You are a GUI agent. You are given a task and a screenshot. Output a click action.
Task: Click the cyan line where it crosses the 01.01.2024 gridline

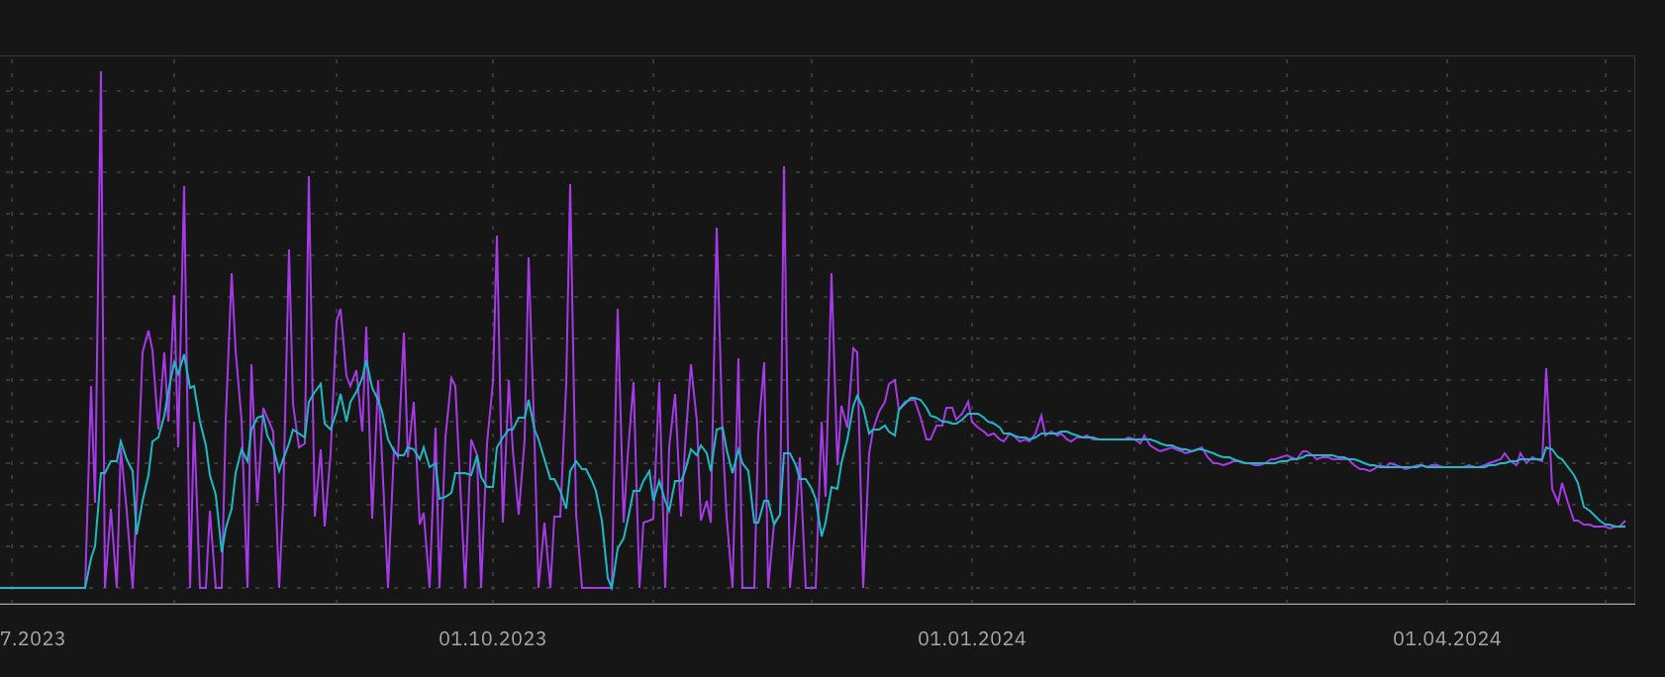[971, 414]
